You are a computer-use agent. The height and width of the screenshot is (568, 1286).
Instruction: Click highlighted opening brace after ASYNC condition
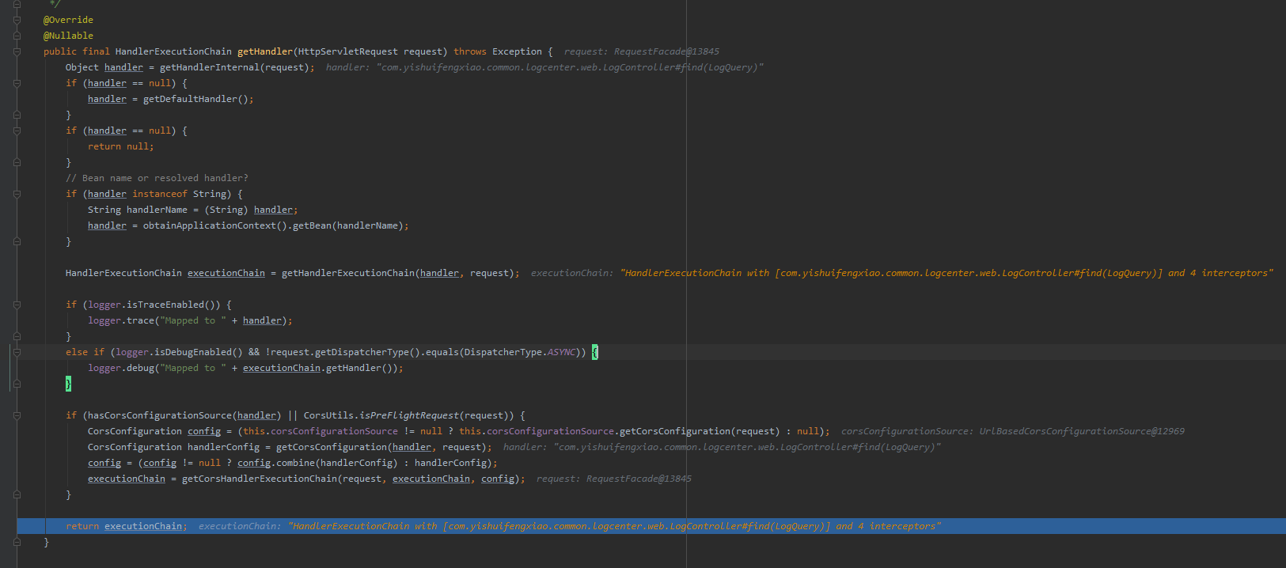[x=595, y=352]
